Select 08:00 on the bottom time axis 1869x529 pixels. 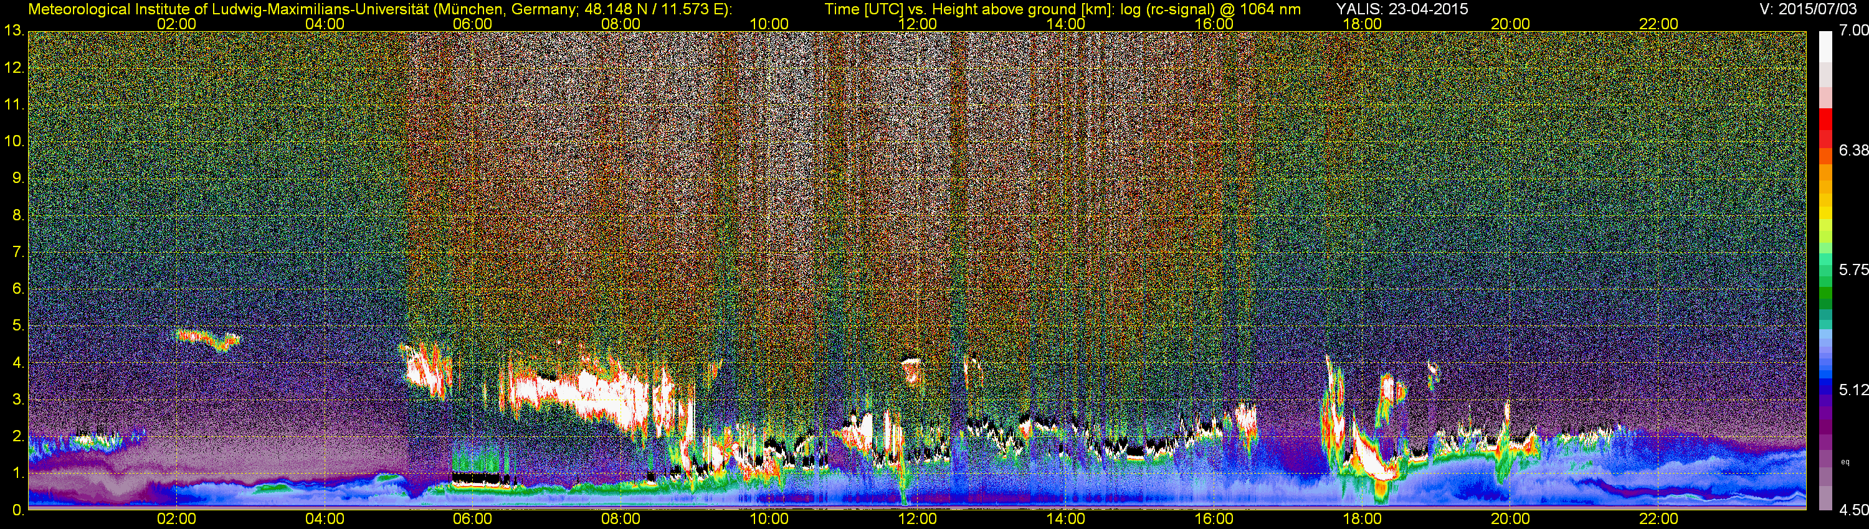point(621,520)
